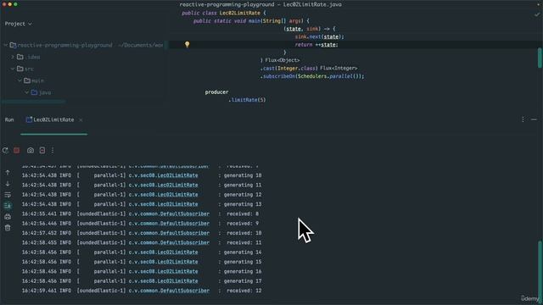Click the "generating 17" console message
The image size is (543, 305).
tap(243, 280)
